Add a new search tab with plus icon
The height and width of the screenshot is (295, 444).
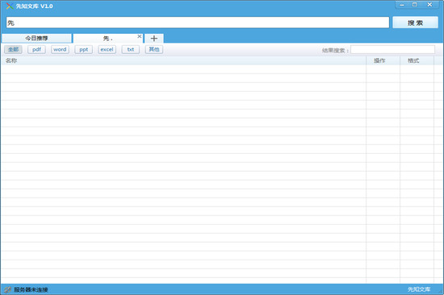[x=154, y=38]
